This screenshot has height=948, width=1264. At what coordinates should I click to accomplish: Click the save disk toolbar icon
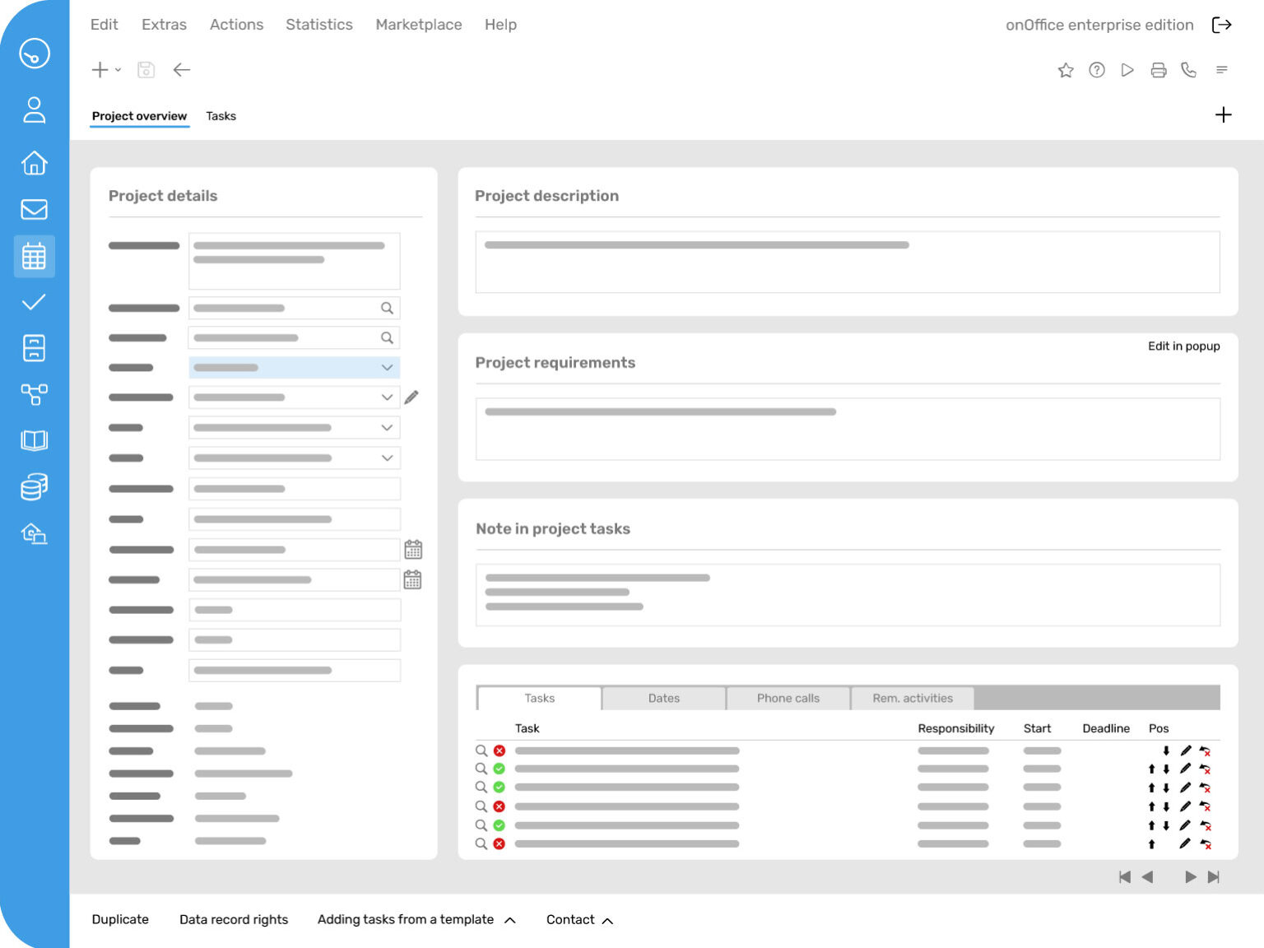146,70
